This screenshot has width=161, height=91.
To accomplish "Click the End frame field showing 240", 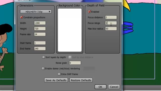I will tap(40, 49).
